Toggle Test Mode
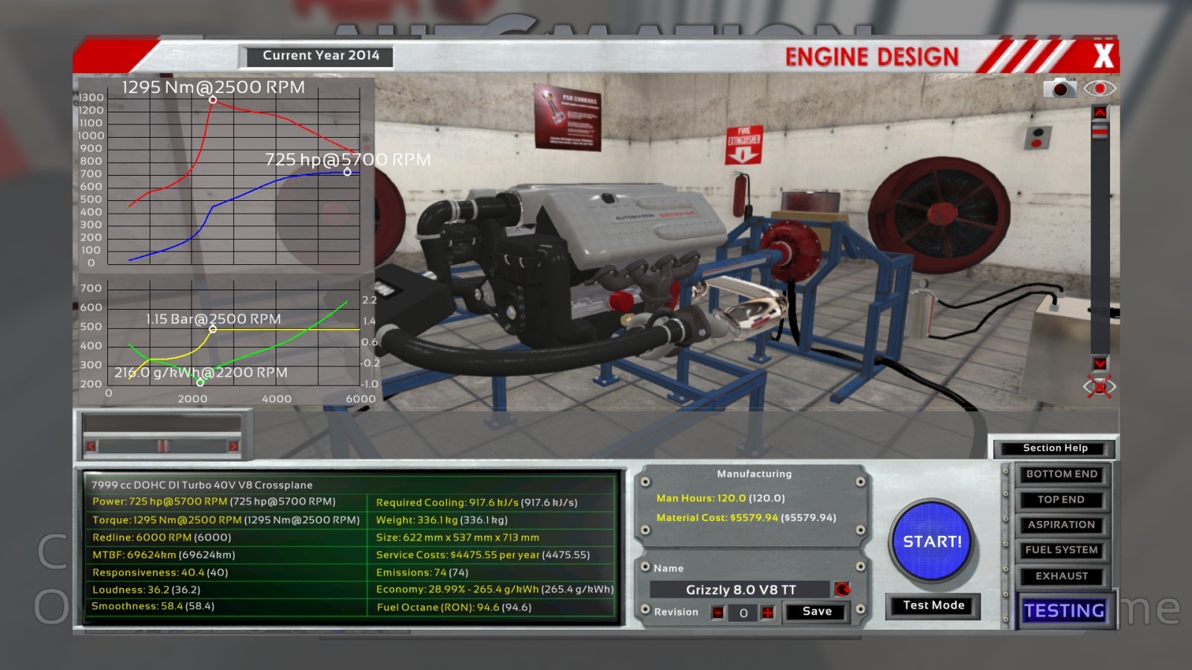 coord(933,606)
